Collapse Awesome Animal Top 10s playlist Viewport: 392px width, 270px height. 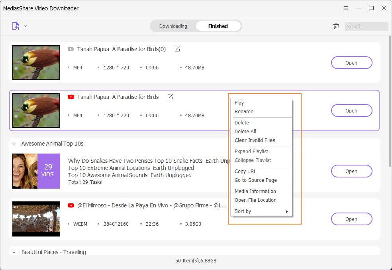click(14, 144)
